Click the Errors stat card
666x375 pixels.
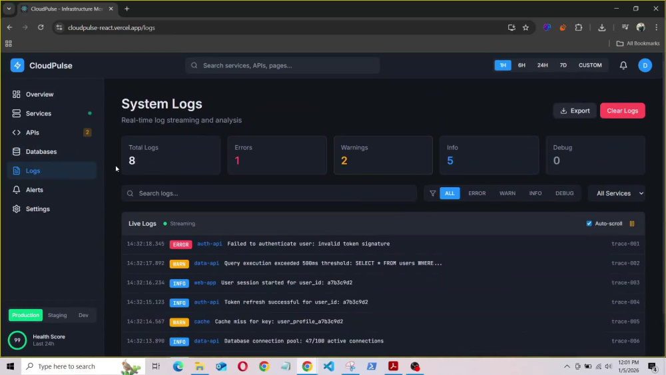coord(277,155)
